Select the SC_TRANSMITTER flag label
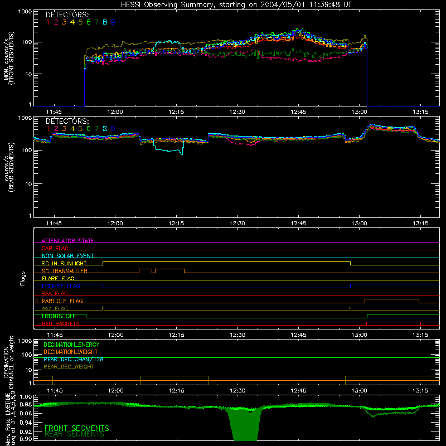446x446 pixels. pyautogui.click(x=65, y=270)
